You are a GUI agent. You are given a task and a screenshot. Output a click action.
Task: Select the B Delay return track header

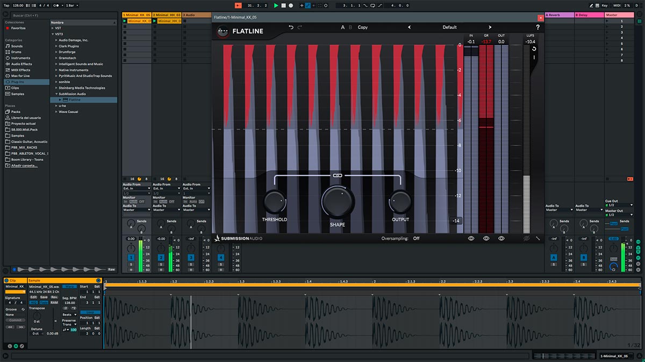pos(589,15)
